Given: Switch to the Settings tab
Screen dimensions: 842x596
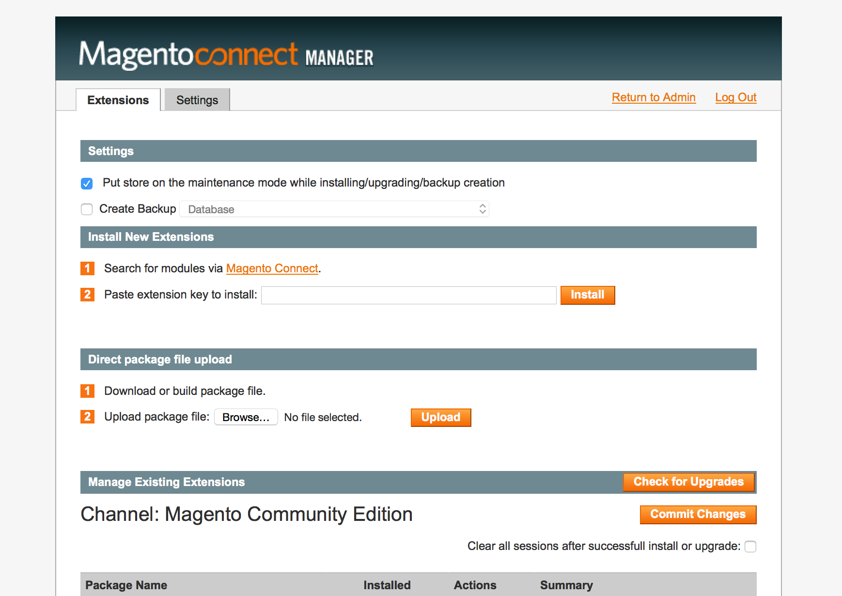Looking at the screenshot, I should [197, 100].
